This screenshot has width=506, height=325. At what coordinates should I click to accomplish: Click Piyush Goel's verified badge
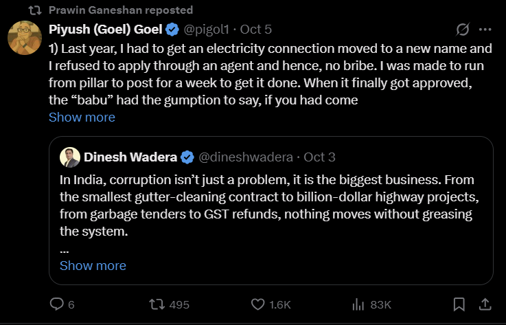tap(172, 29)
